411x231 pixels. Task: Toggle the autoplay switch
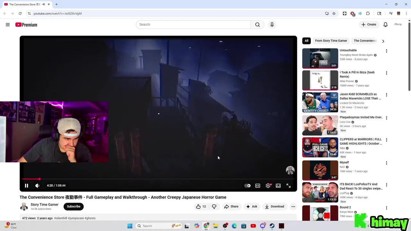point(247,185)
